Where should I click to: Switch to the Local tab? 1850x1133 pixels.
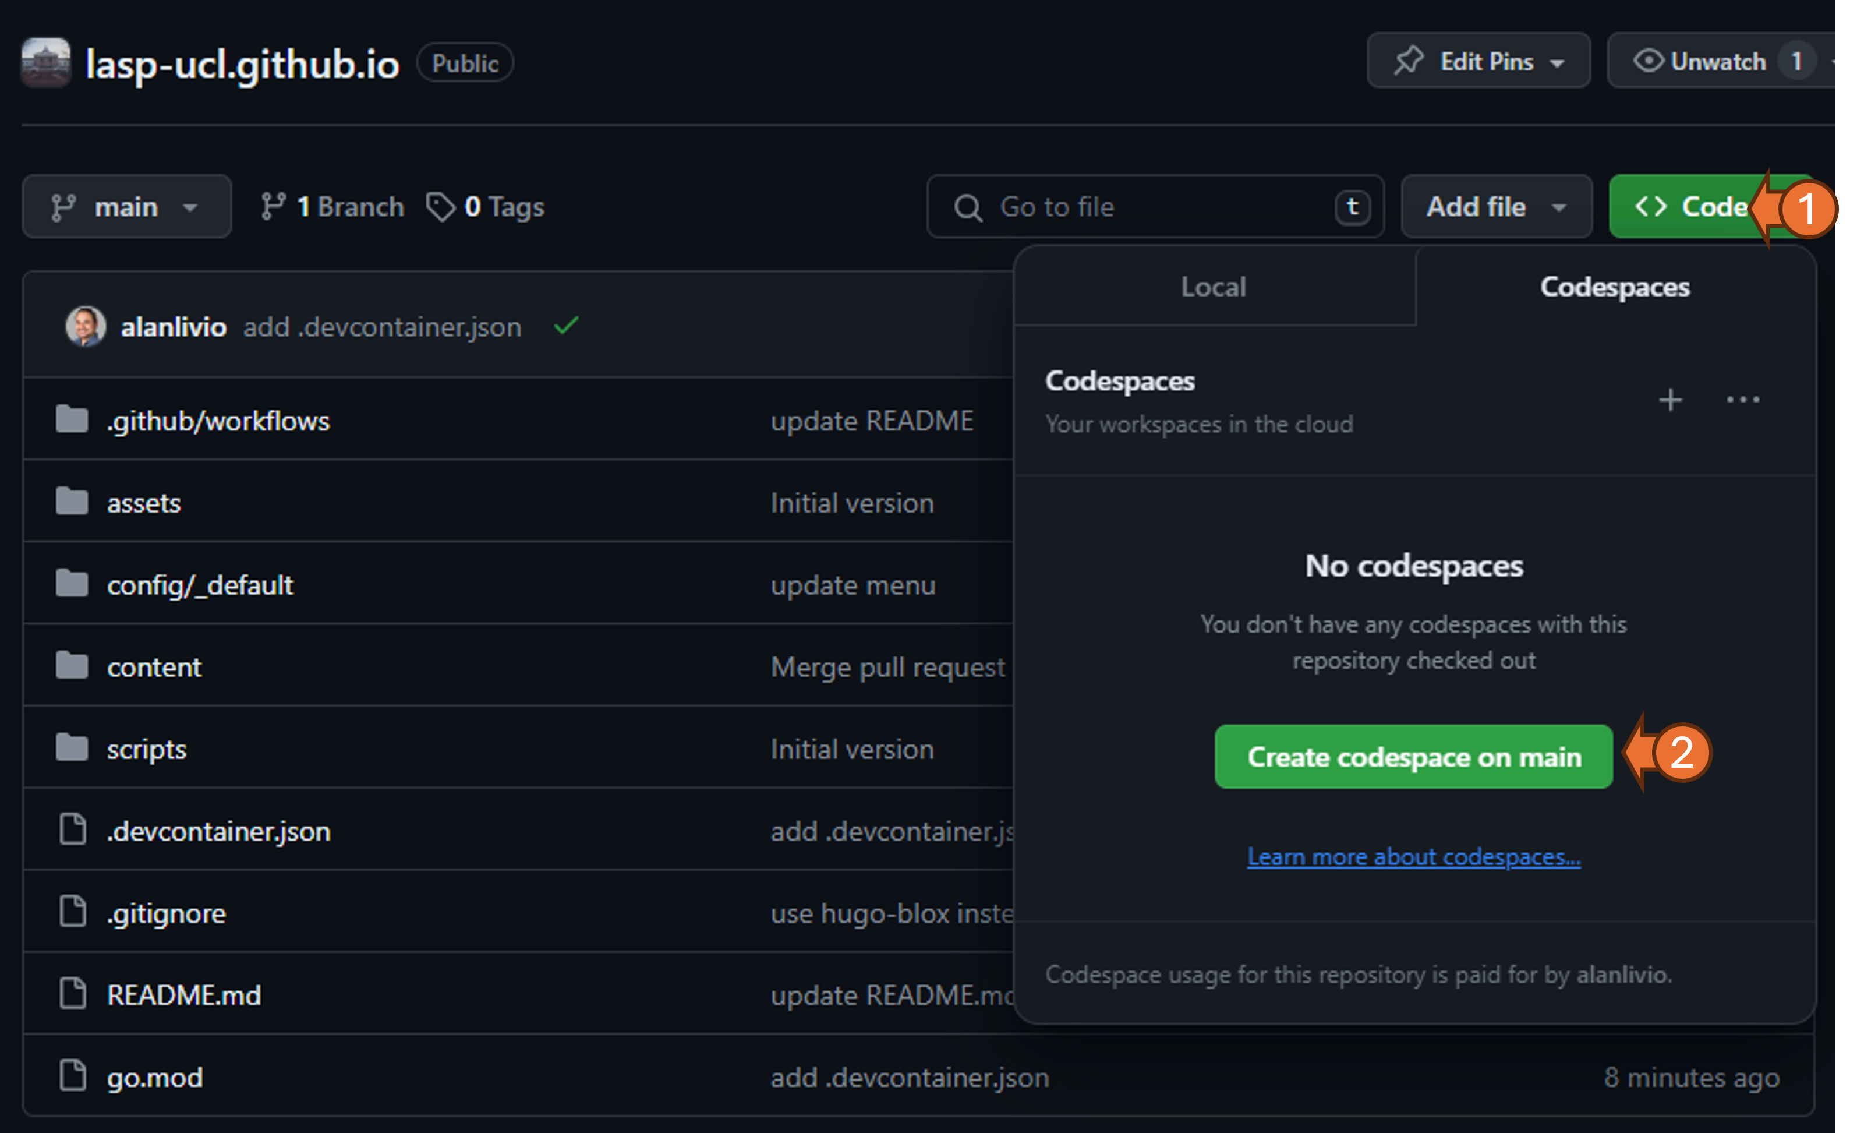coord(1214,287)
